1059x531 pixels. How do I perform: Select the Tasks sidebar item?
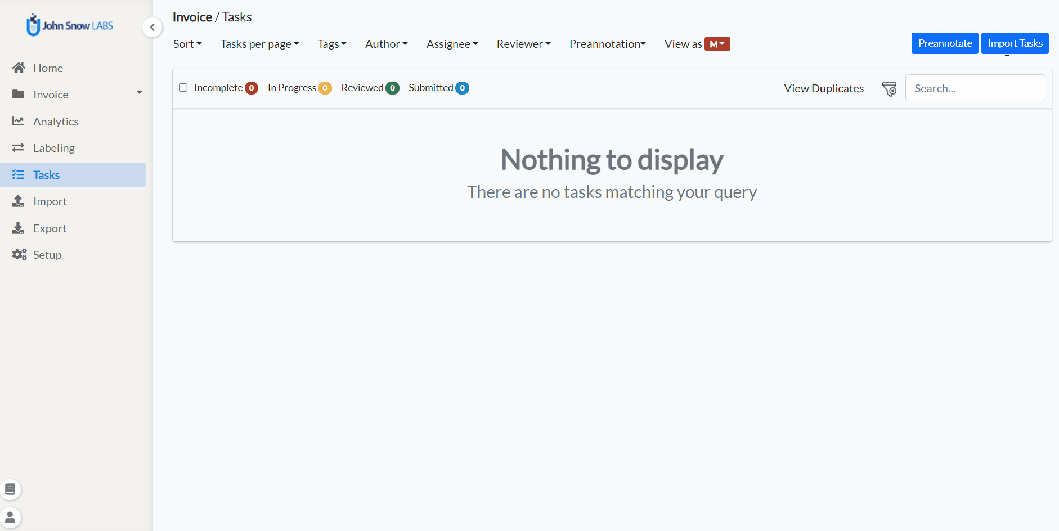coord(73,174)
